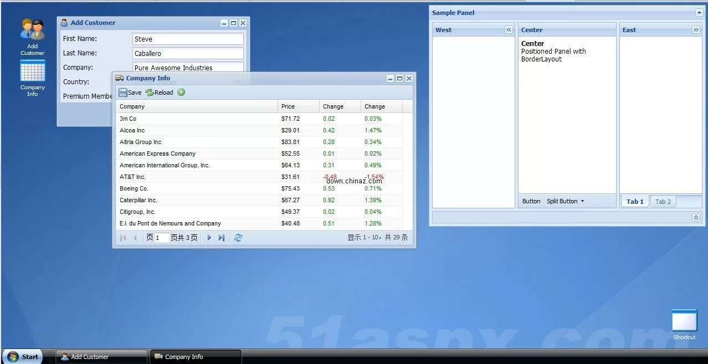
Task: Select American International Group, Inc. row
Action: 259,165
